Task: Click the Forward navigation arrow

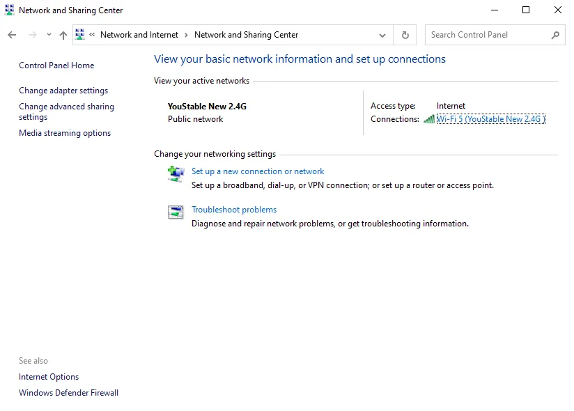Action: [x=33, y=35]
